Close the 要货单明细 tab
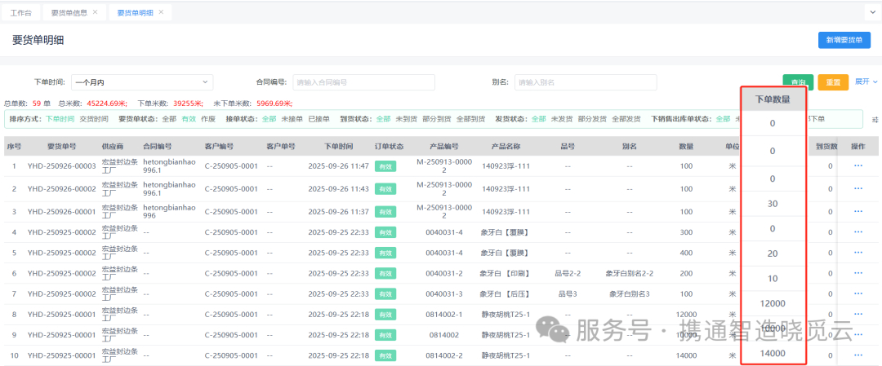The height and width of the screenshot is (366, 882). pos(161,11)
